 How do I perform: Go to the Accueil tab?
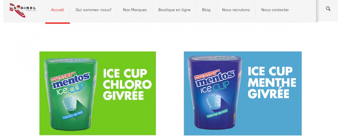pyautogui.click(x=58, y=10)
